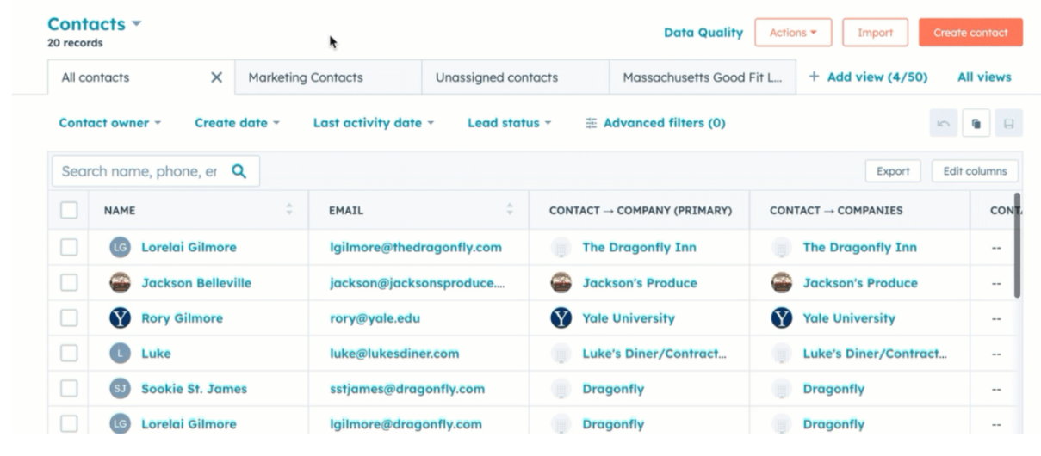Click the Advanced filters icon
Screen dimensions: 1041x456
(x=592, y=123)
